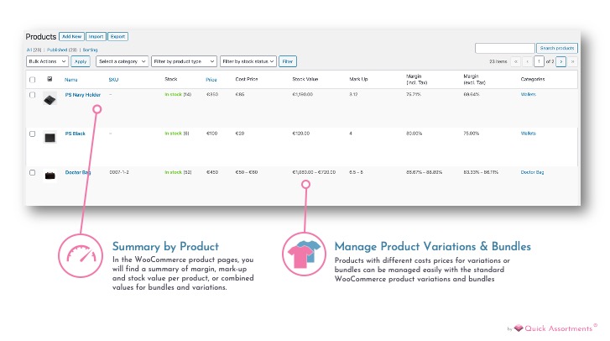Open the Select a category dropdown
This screenshot has width=610, height=341.
pyautogui.click(x=123, y=61)
